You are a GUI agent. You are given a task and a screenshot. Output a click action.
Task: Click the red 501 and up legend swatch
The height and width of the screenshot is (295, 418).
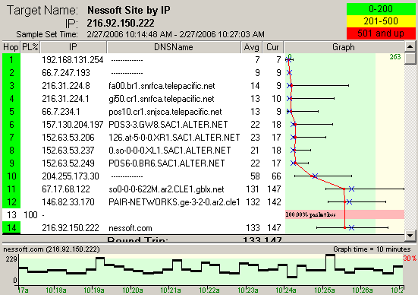click(381, 33)
